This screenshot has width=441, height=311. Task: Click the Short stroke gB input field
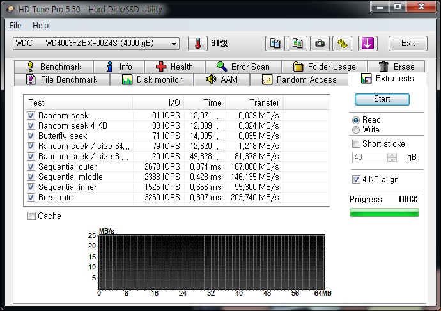(x=369, y=157)
